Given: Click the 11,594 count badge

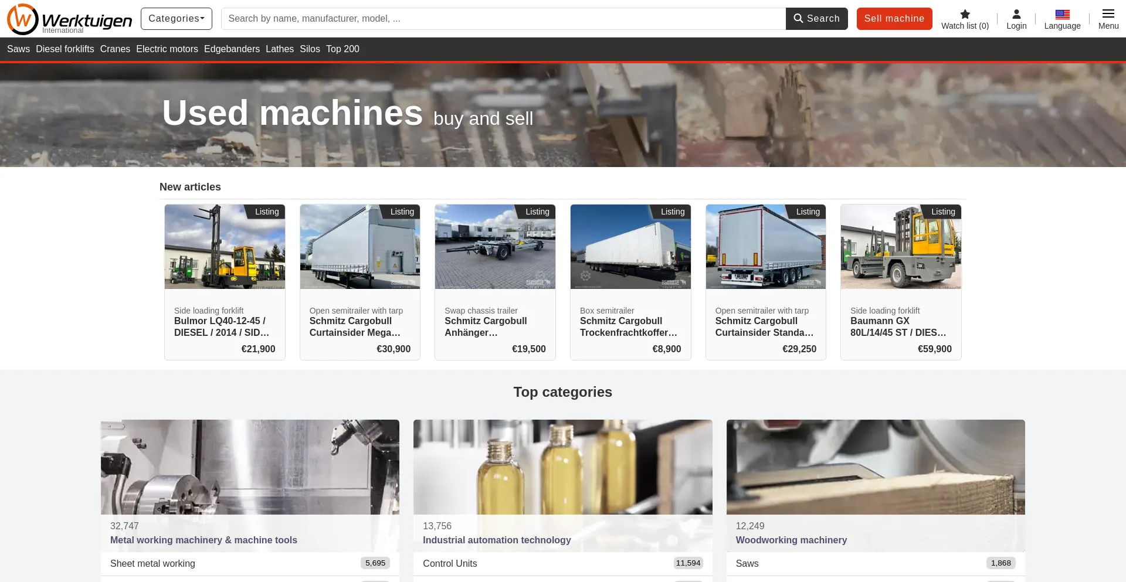Looking at the screenshot, I should pos(688,563).
